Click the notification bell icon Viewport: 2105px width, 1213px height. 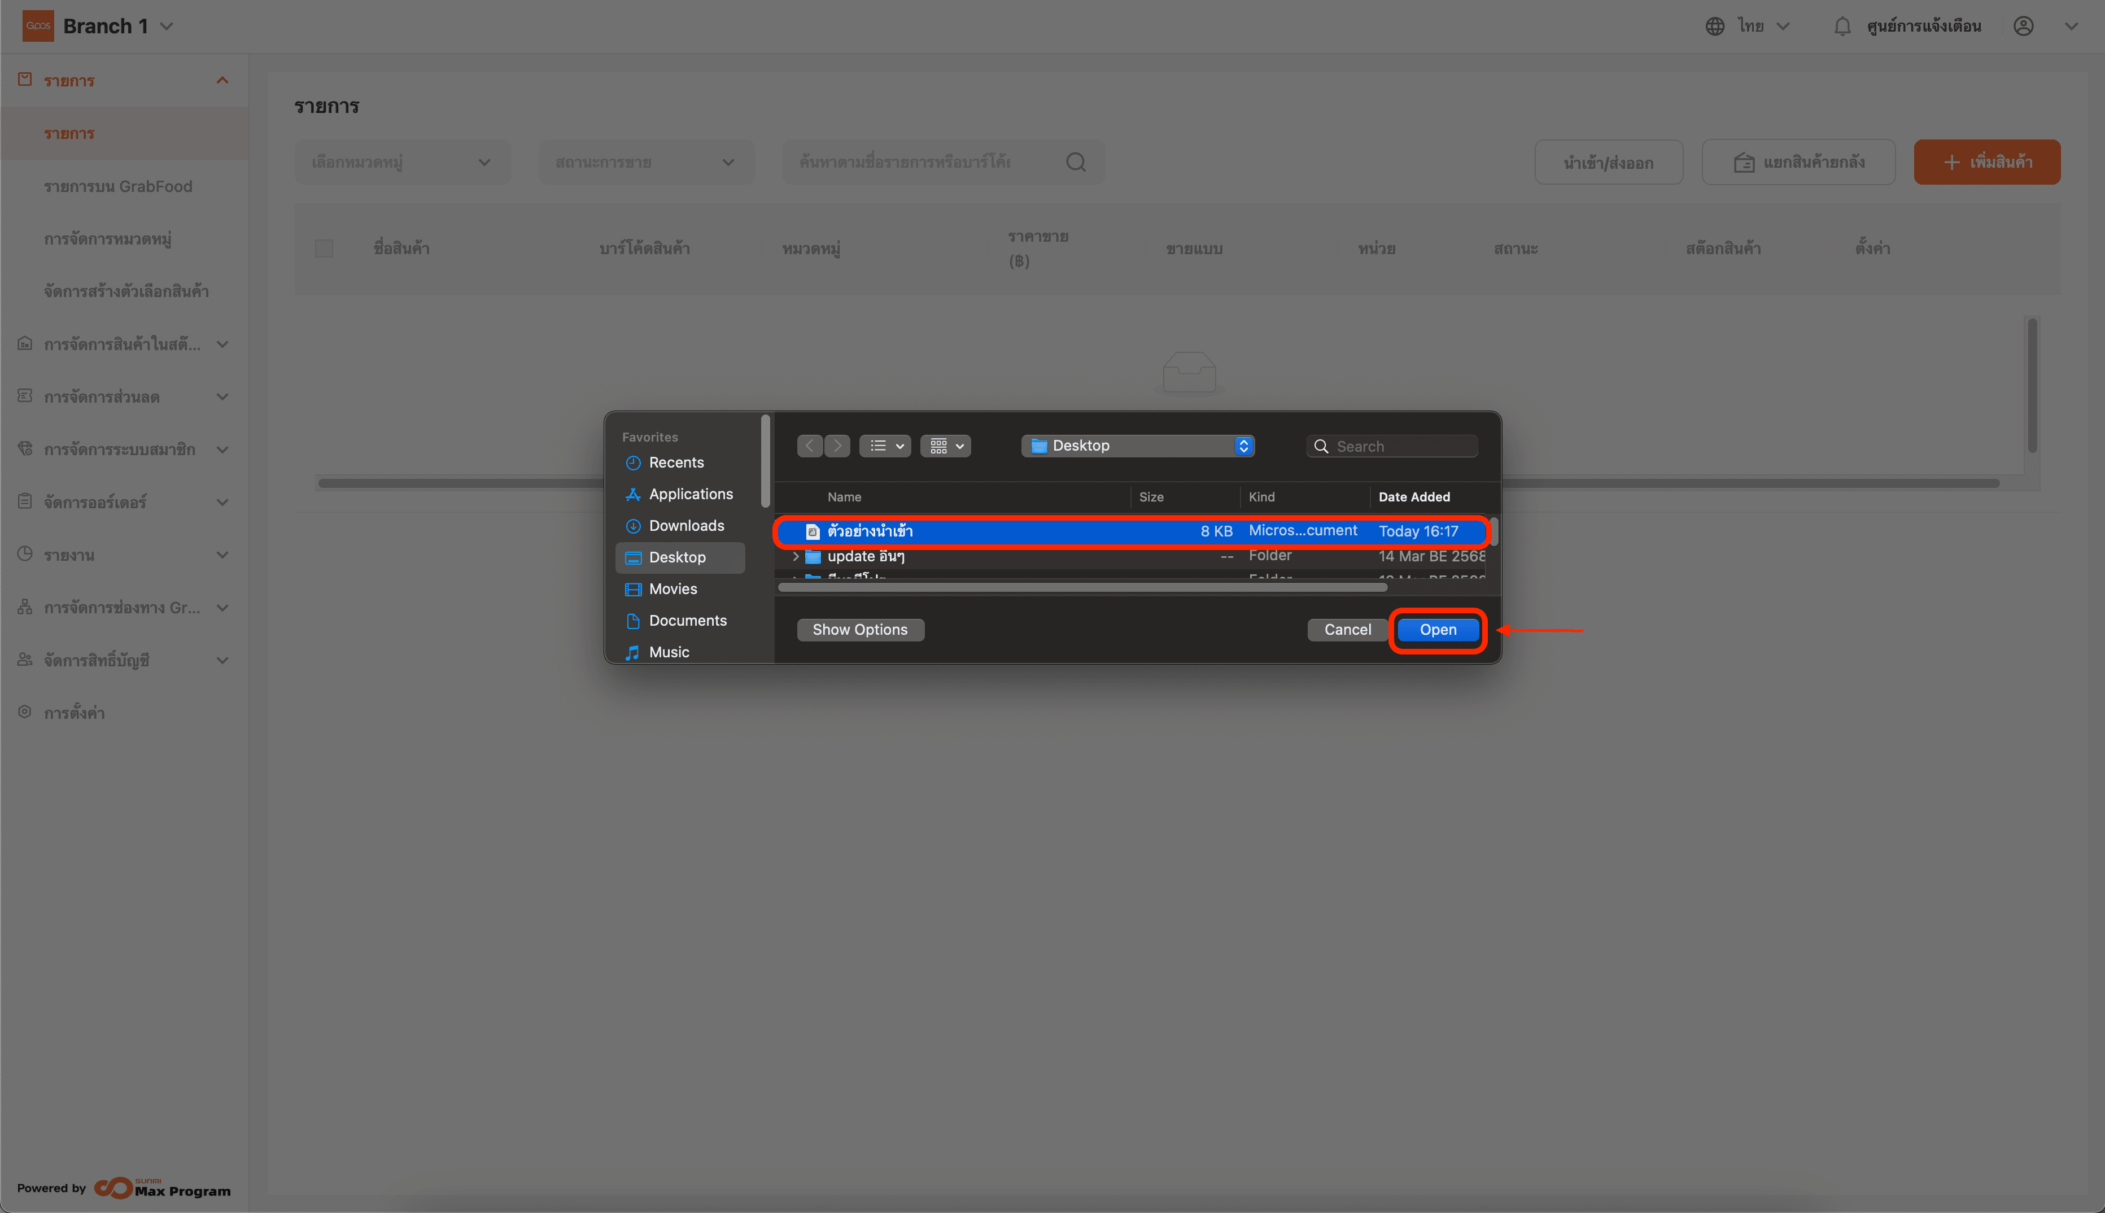[1842, 27]
